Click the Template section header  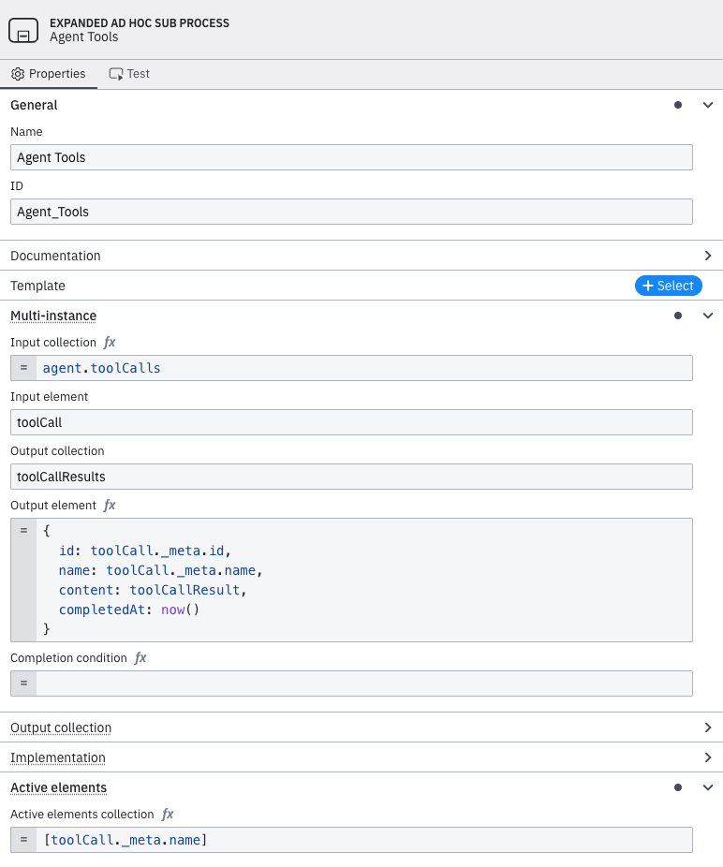coord(37,286)
